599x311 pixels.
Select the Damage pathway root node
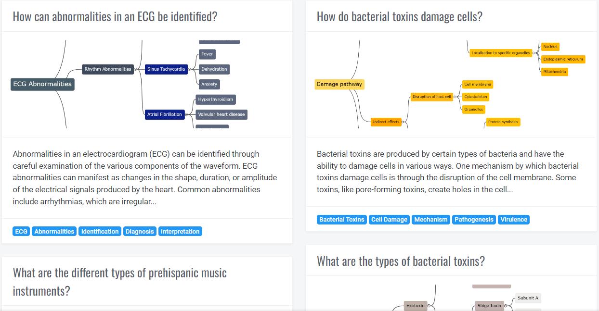pos(339,84)
